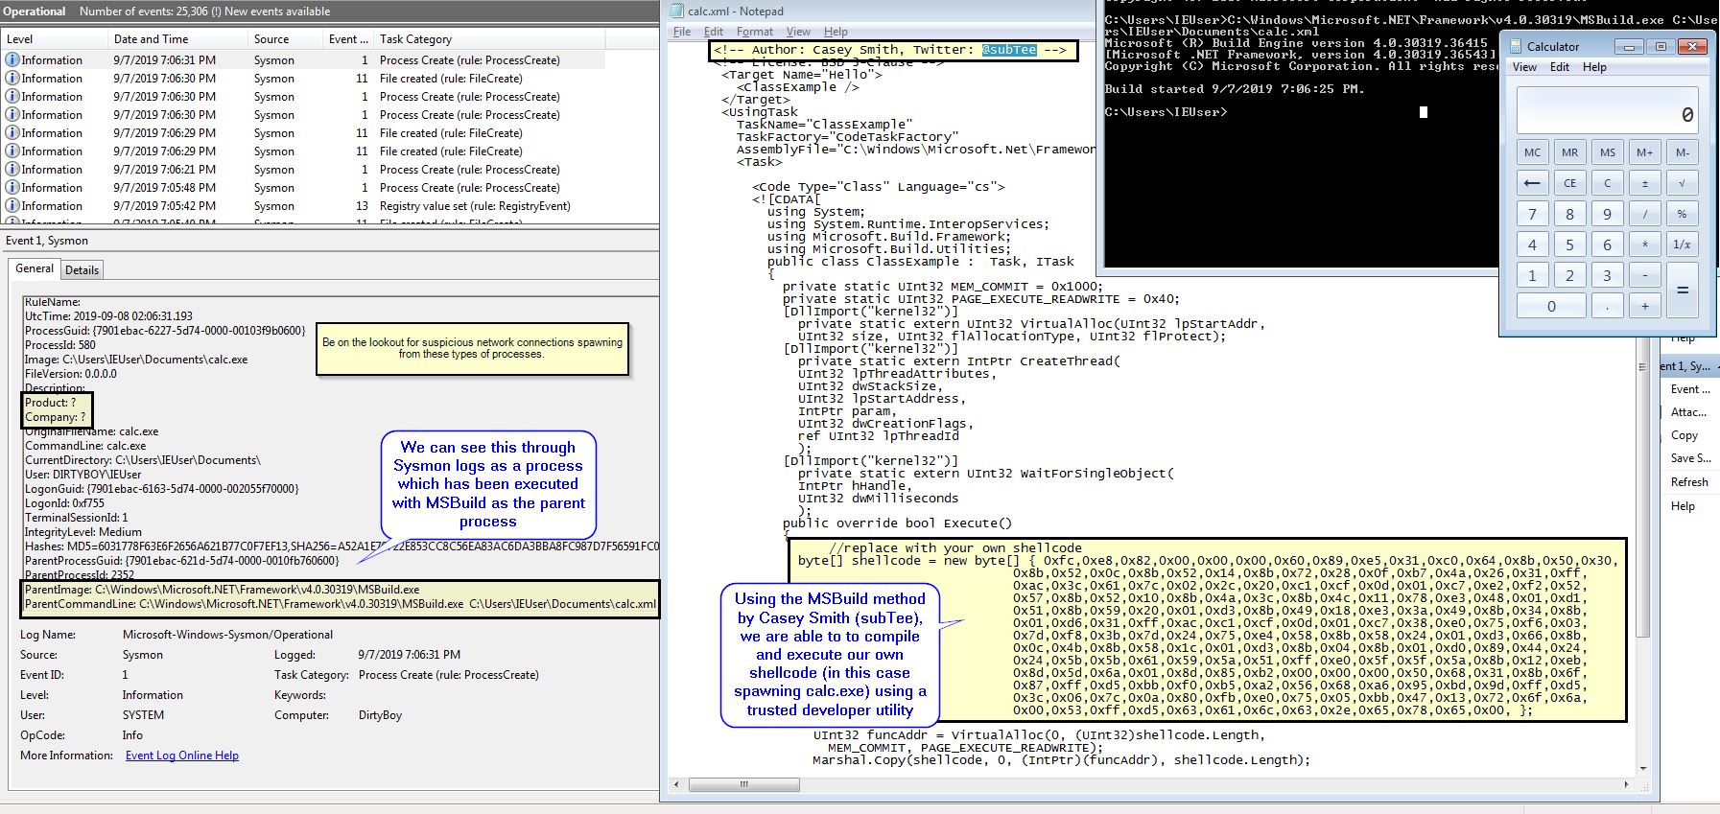1720x814 pixels.
Task: Open the Calculator Help menu
Action: (x=1594, y=67)
